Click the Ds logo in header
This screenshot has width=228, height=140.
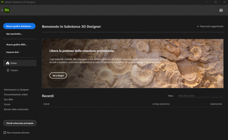click(x=7, y=10)
